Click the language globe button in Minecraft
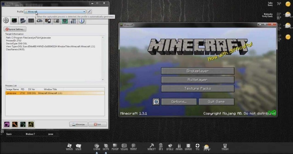The image size is (293, 154). [x=156, y=102]
